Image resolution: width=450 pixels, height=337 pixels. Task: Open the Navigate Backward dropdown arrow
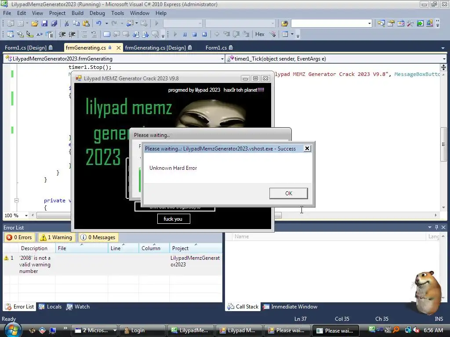pyautogui.click(x=137, y=24)
